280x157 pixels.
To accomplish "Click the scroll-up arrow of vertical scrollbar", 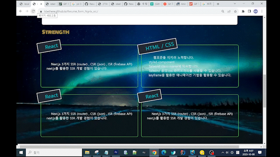I will pos(264,18).
